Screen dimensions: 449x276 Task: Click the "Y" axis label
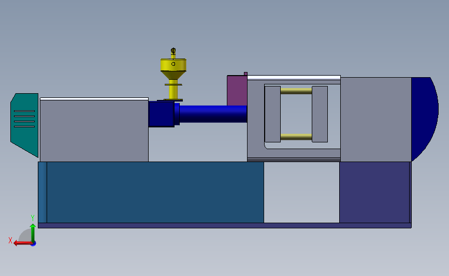32,218
